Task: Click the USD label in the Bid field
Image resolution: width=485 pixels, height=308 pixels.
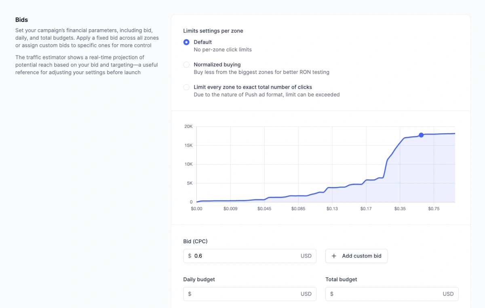Action: [306, 256]
